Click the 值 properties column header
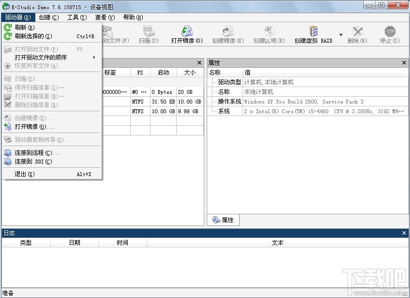 point(325,73)
